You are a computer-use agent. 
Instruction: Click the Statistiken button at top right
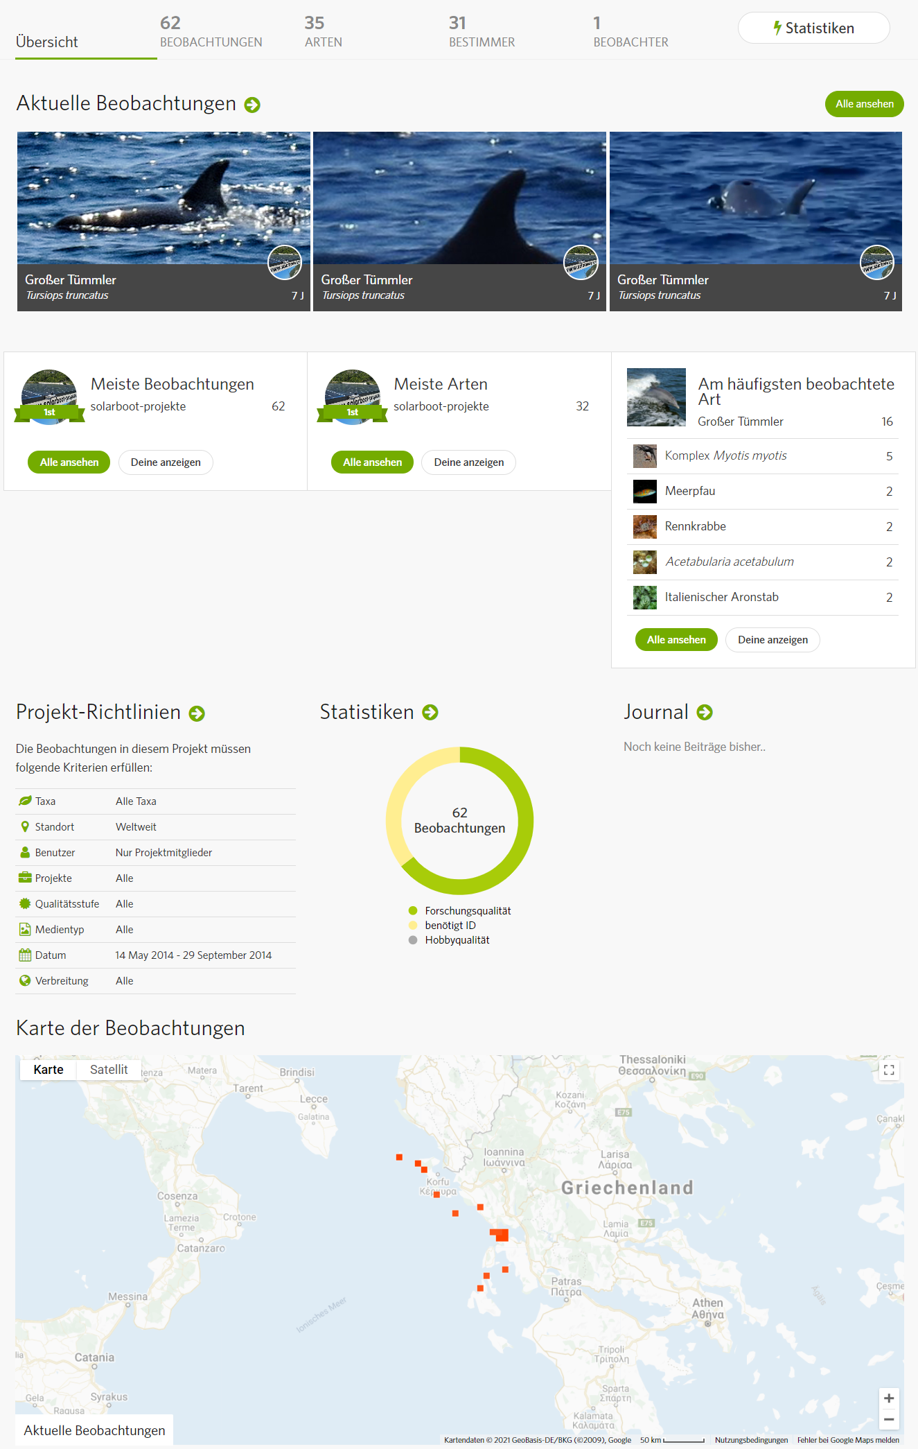tap(813, 28)
